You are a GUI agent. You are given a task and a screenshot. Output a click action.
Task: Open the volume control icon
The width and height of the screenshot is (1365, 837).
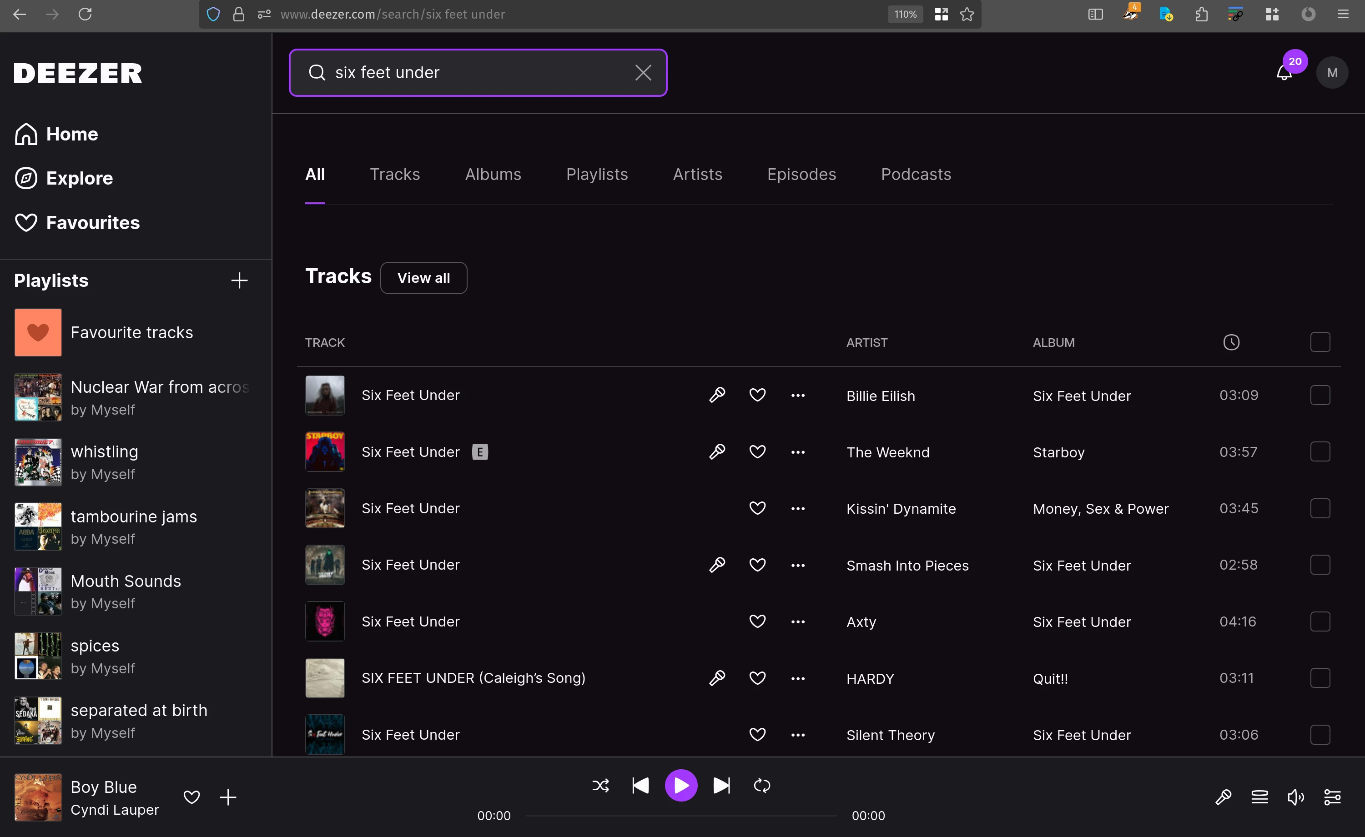tap(1295, 797)
